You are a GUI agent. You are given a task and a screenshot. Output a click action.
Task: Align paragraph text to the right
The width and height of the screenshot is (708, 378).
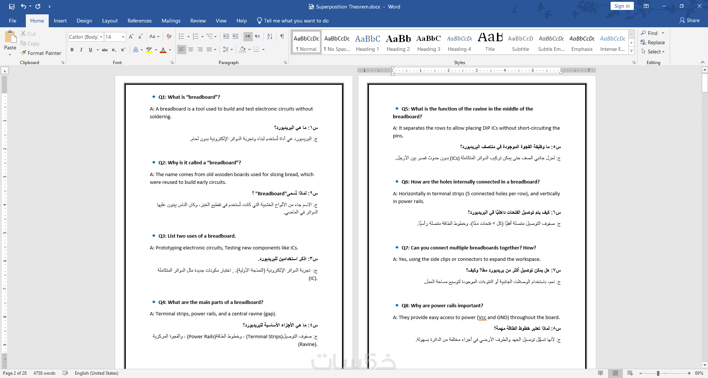click(200, 49)
